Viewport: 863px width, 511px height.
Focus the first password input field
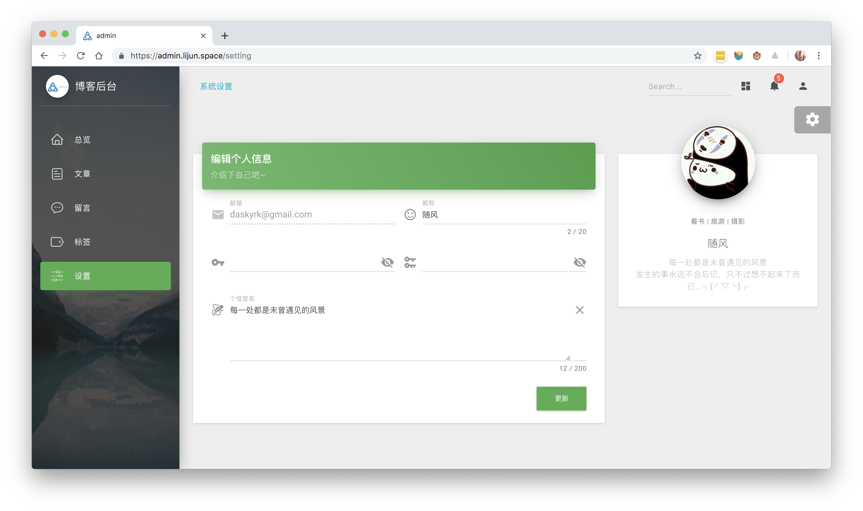pyautogui.click(x=305, y=262)
